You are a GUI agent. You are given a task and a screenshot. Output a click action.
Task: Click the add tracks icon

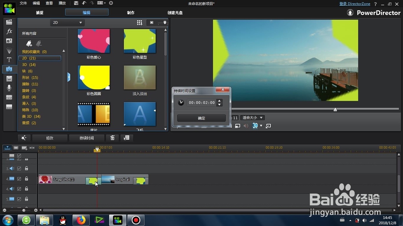[24, 148]
